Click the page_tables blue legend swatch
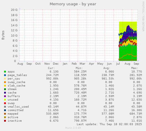 [x=5, y=75]
